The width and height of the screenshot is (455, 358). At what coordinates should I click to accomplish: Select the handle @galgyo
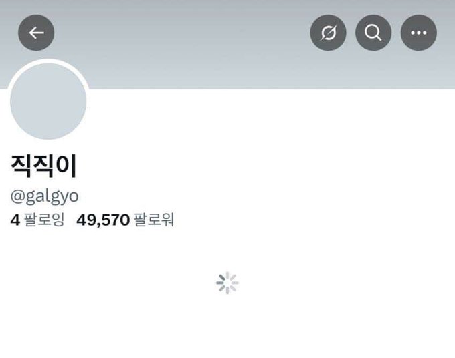point(44,196)
